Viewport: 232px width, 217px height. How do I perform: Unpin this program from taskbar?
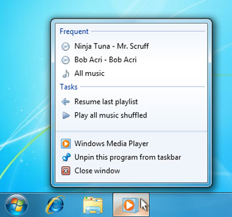click(x=131, y=157)
